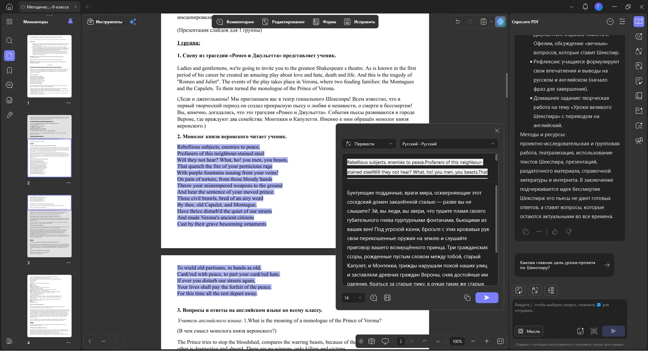Open the Комментарии tab
Image resolution: width=648 pixels, height=351 pixels.
click(235, 22)
